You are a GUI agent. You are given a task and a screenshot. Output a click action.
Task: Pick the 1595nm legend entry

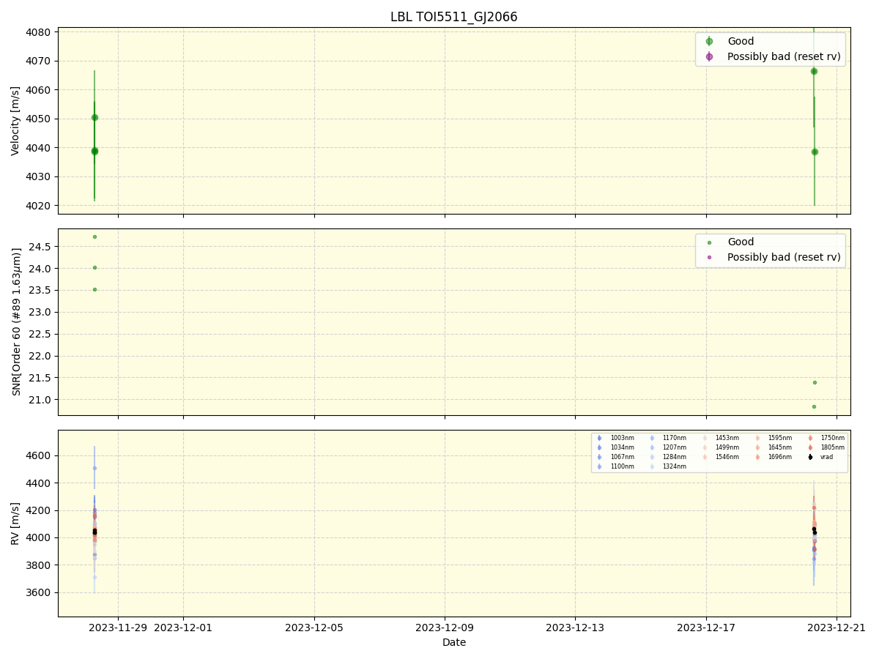point(773,438)
